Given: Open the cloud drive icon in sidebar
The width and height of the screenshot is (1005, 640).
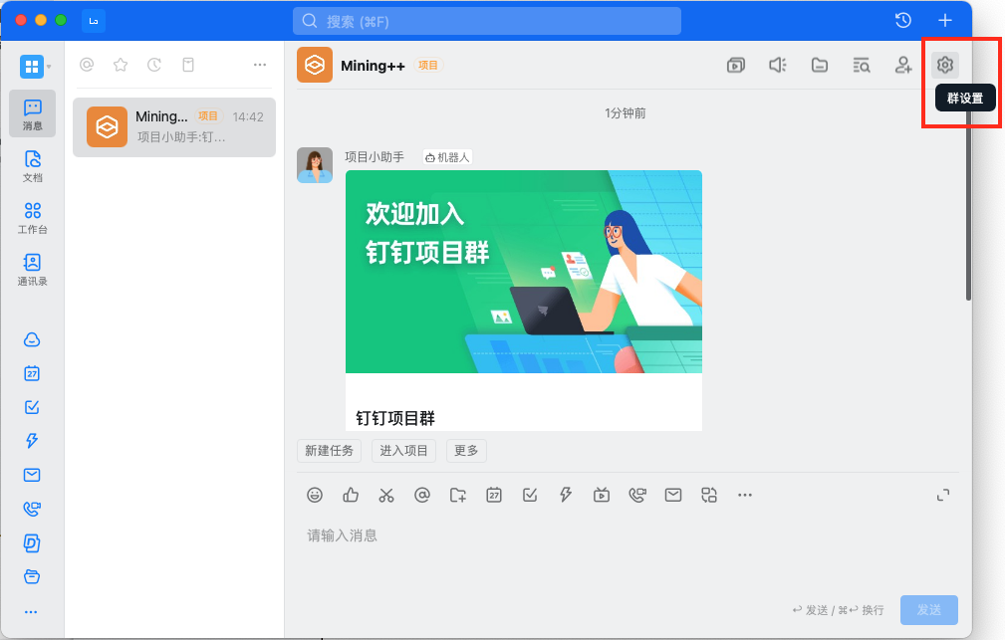Looking at the screenshot, I should (x=32, y=339).
